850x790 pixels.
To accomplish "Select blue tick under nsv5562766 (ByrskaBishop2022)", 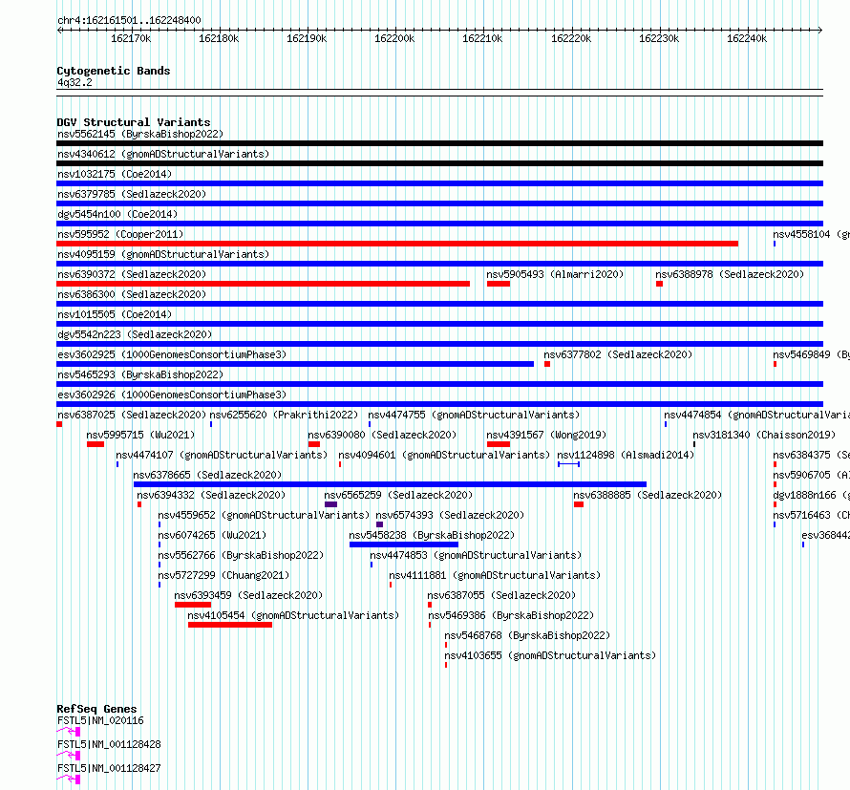I will click(159, 565).
